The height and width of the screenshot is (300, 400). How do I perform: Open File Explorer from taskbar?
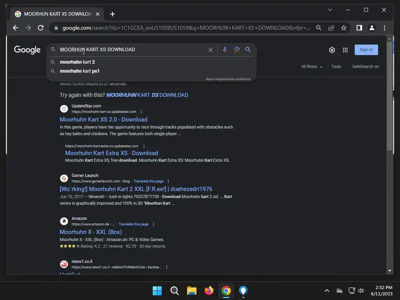pyautogui.click(x=191, y=291)
